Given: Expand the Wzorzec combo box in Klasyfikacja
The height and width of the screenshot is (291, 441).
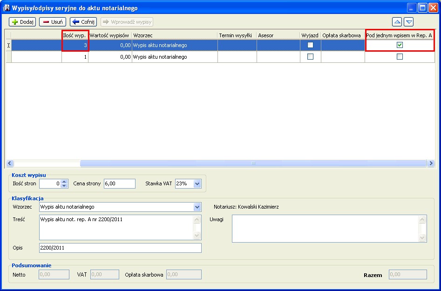Looking at the screenshot, I should click(197, 207).
